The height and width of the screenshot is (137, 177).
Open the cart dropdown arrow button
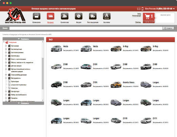[153, 22]
